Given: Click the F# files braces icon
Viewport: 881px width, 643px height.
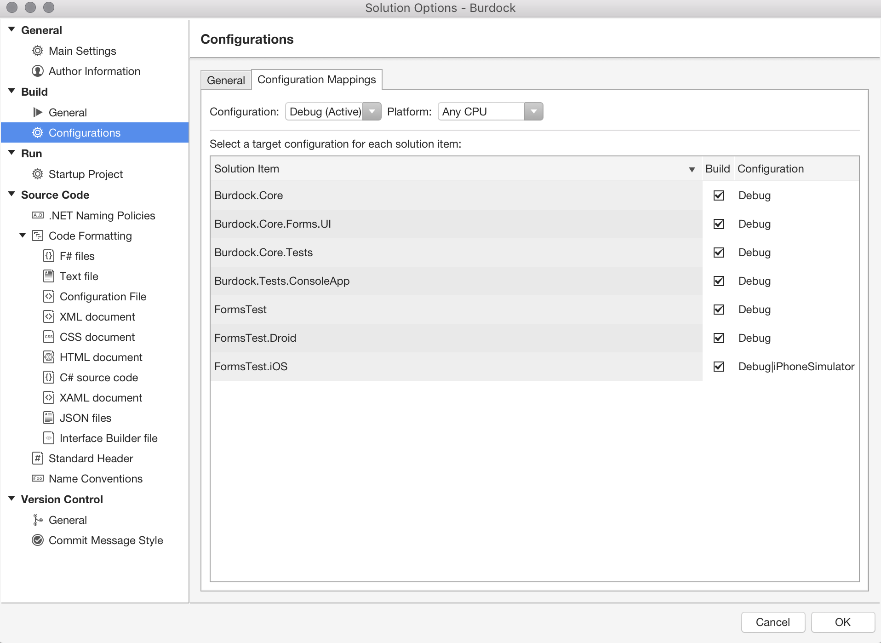Looking at the screenshot, I should 49,256.
